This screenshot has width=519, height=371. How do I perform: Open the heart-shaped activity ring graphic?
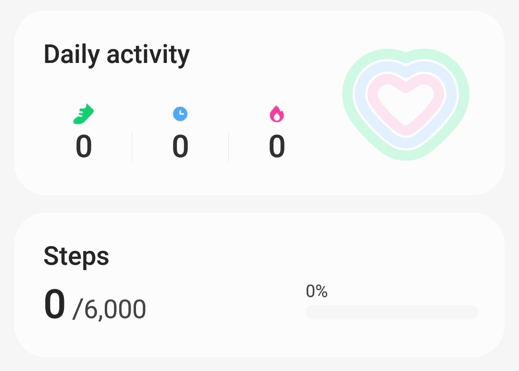click(406, 105)
